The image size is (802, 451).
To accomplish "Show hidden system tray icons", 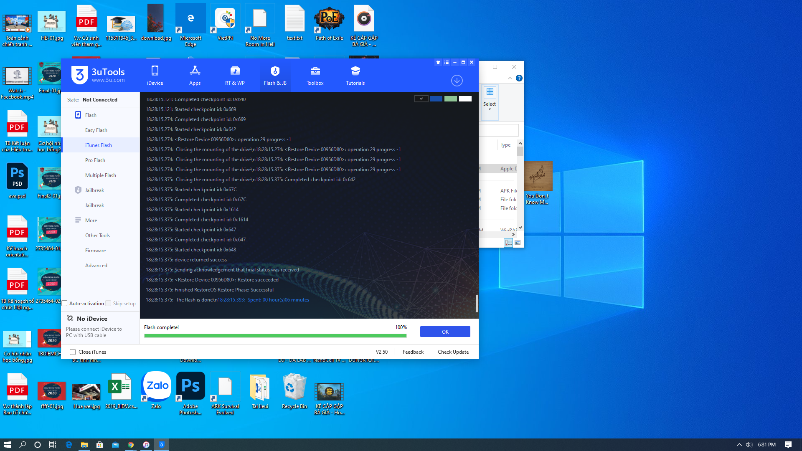I will click(x=739, y=445).
